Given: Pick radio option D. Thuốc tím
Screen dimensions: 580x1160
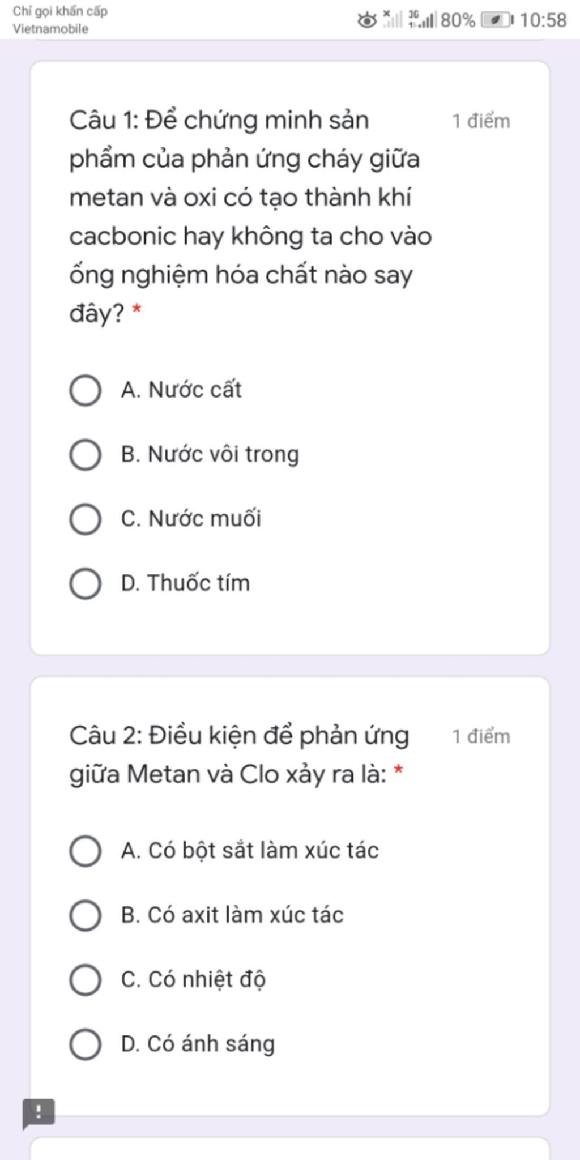Looking at the screenshot, I should click(86, 583).
